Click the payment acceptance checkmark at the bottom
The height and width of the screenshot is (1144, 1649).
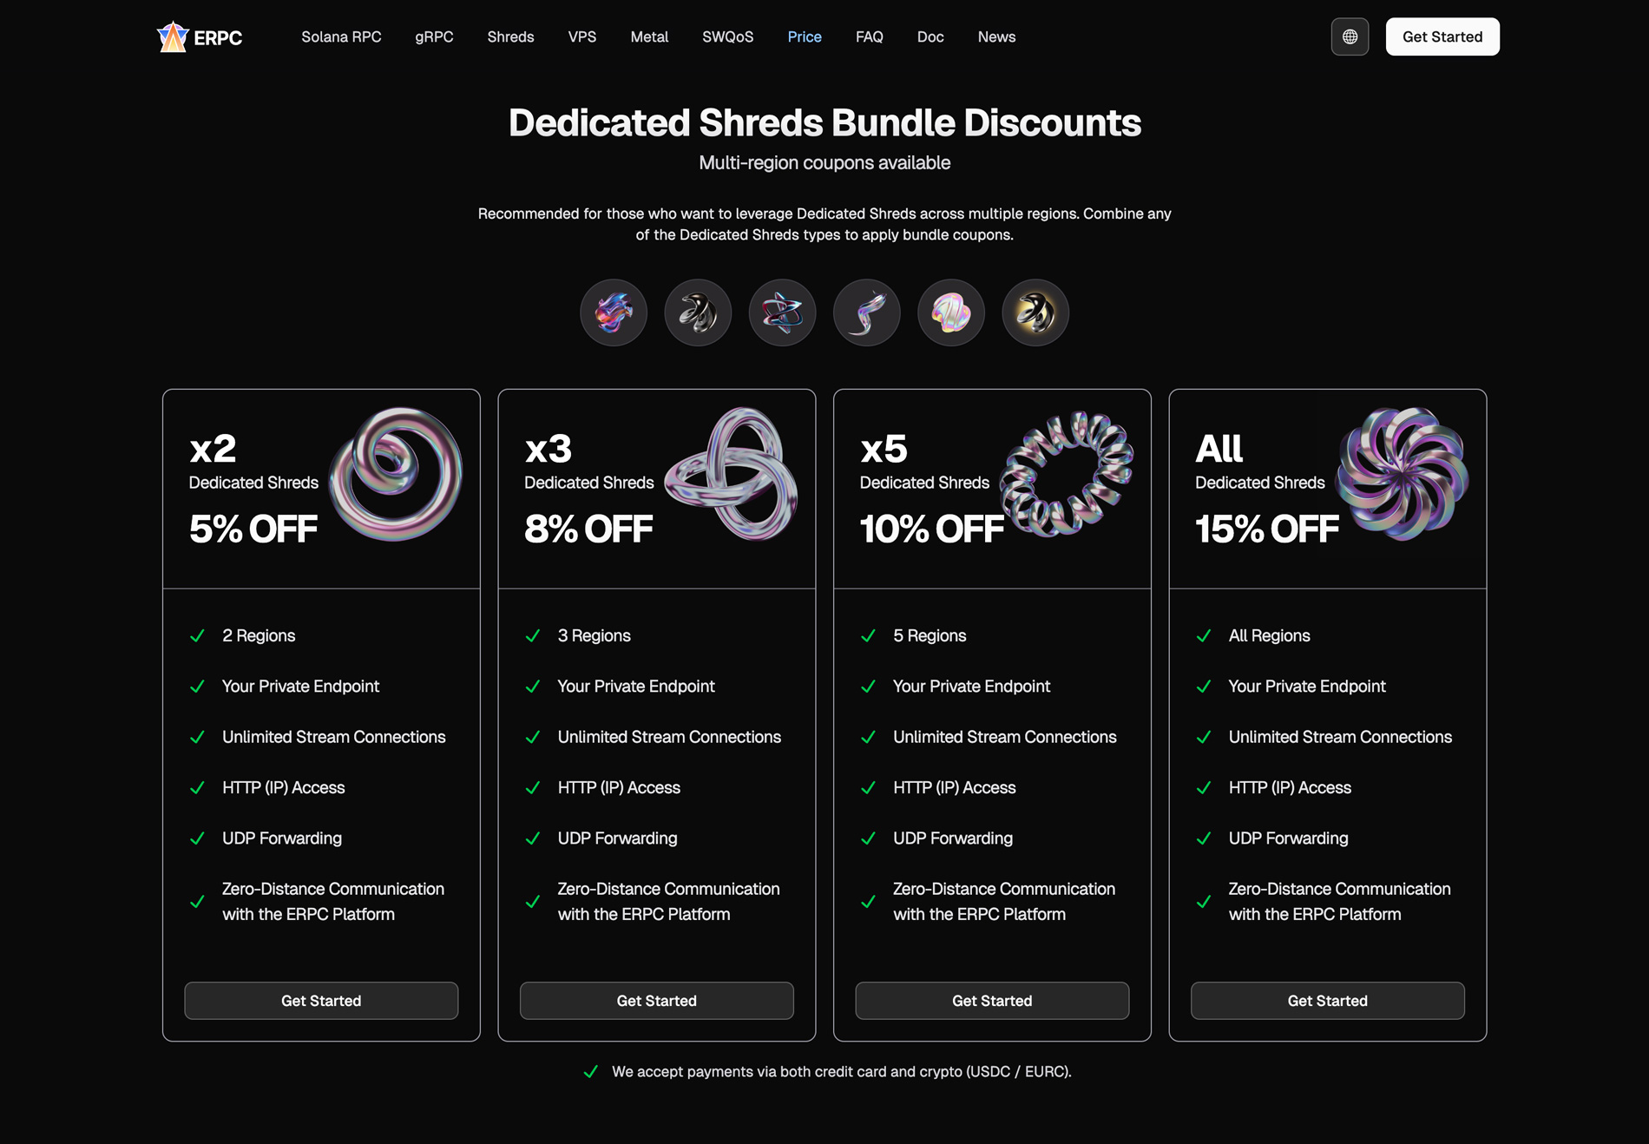tap(593, 1071)
